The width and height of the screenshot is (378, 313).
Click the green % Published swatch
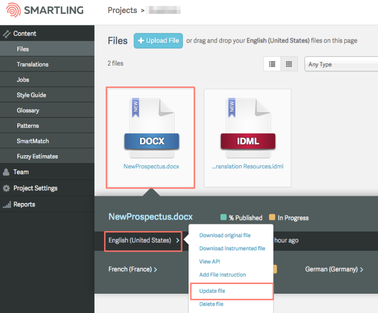click(224, 217)
